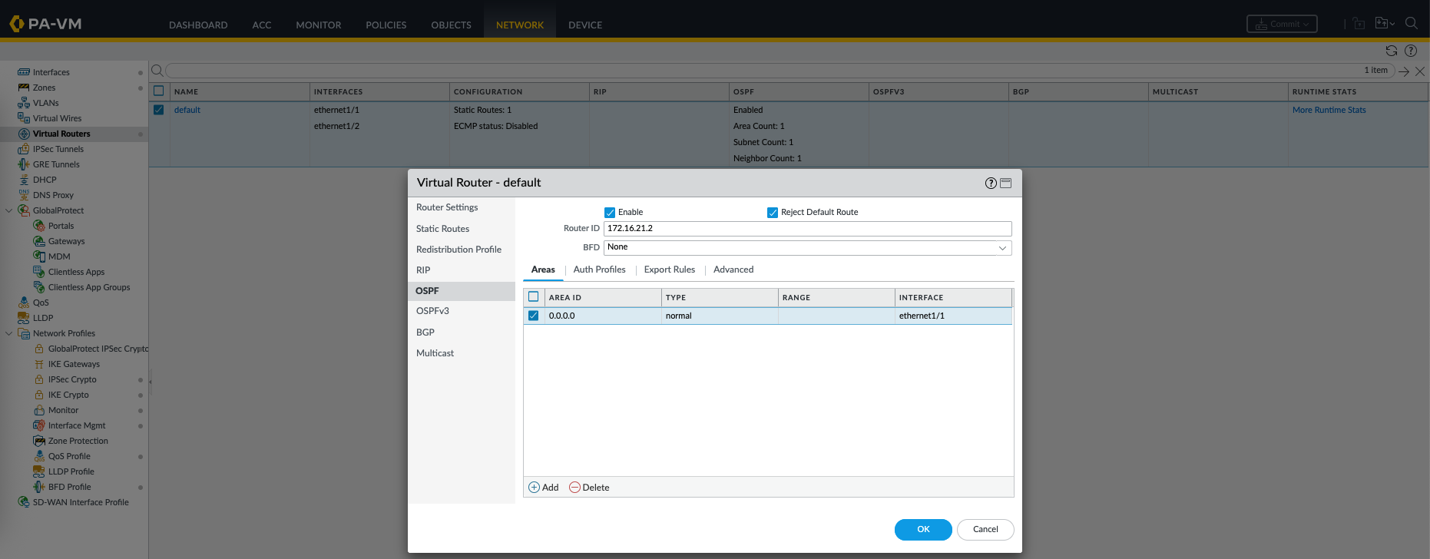This screenshot has width=1430, height=559.
Task: Click the help icon in Virtual Router dialog
Action: 991,183
